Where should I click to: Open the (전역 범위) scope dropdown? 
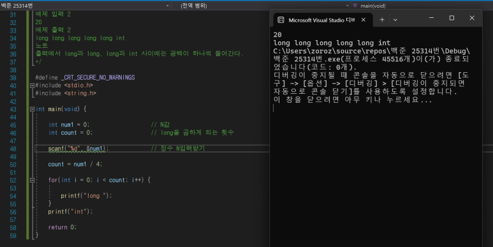click(x=261, y=5)
